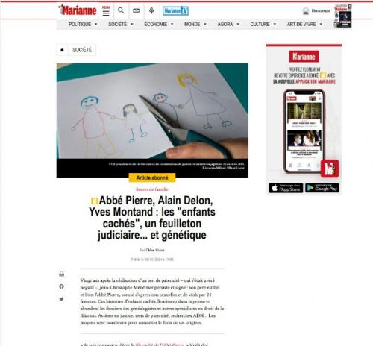This screenshot has width=373, height=346.
Task: Click the Google Play download button
Action: click(x=322, y=188)
